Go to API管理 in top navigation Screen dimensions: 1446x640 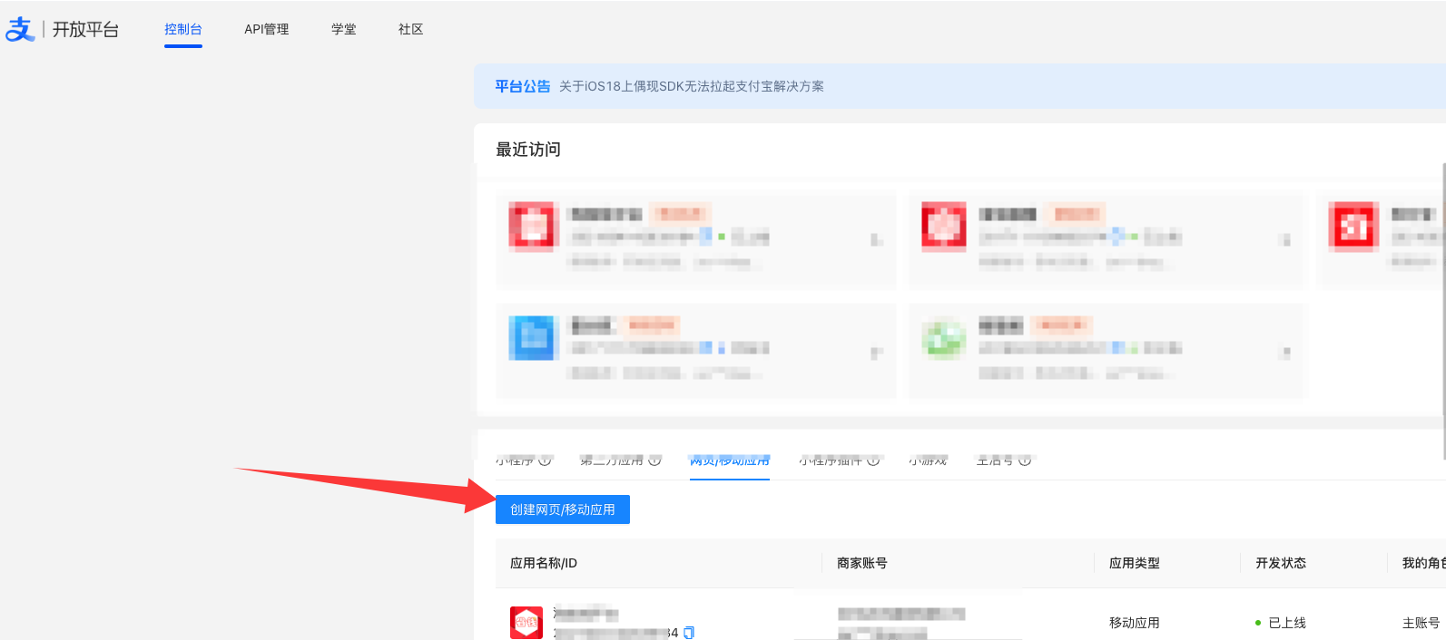click(266, 29)
